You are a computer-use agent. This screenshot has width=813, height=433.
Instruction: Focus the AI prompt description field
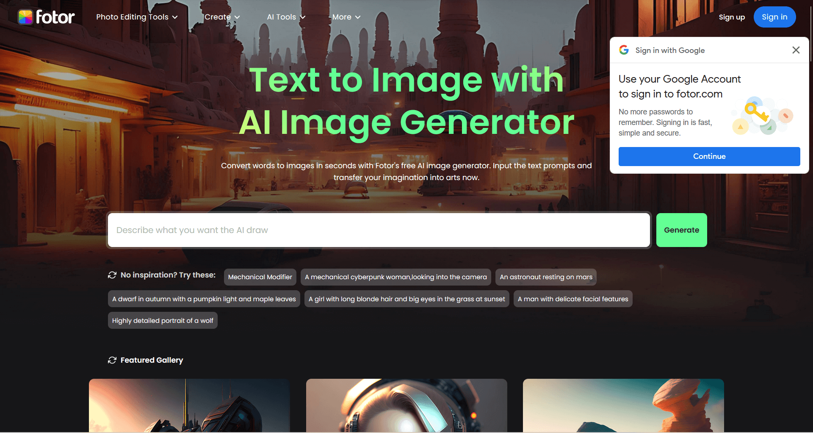pos(379,230)
